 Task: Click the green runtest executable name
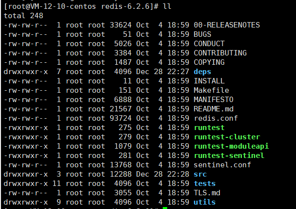pos(209,128)
